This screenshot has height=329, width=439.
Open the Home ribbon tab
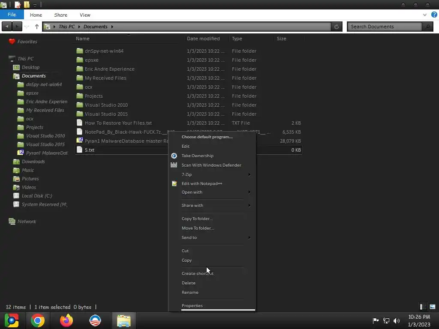(x=36, y=15)
